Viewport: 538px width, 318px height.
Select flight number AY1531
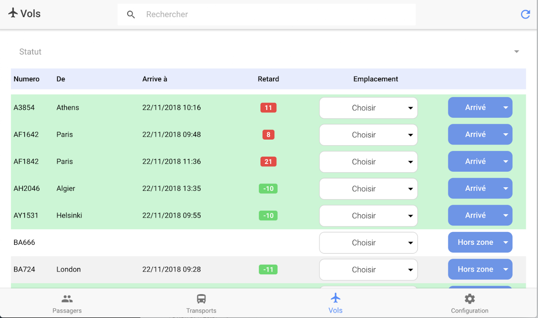pos(26,216)
